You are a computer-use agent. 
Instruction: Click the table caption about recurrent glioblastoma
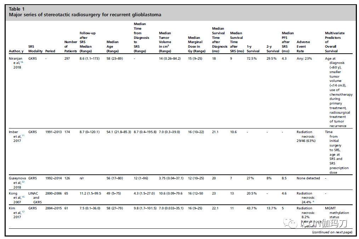[x=85, y=15]
